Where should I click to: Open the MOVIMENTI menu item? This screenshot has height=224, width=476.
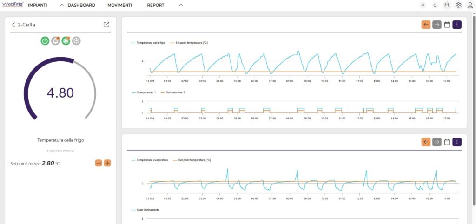pyautogui.click(x=119, y=5)
